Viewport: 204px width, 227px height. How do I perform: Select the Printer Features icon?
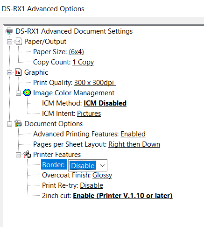point(27,154)
